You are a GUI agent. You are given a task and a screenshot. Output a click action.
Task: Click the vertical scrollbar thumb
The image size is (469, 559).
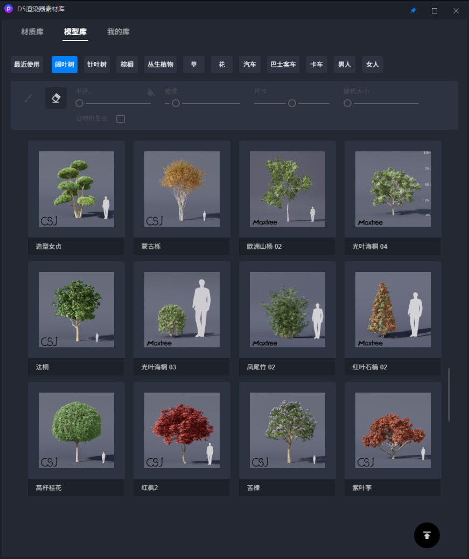tap(449, 394)
